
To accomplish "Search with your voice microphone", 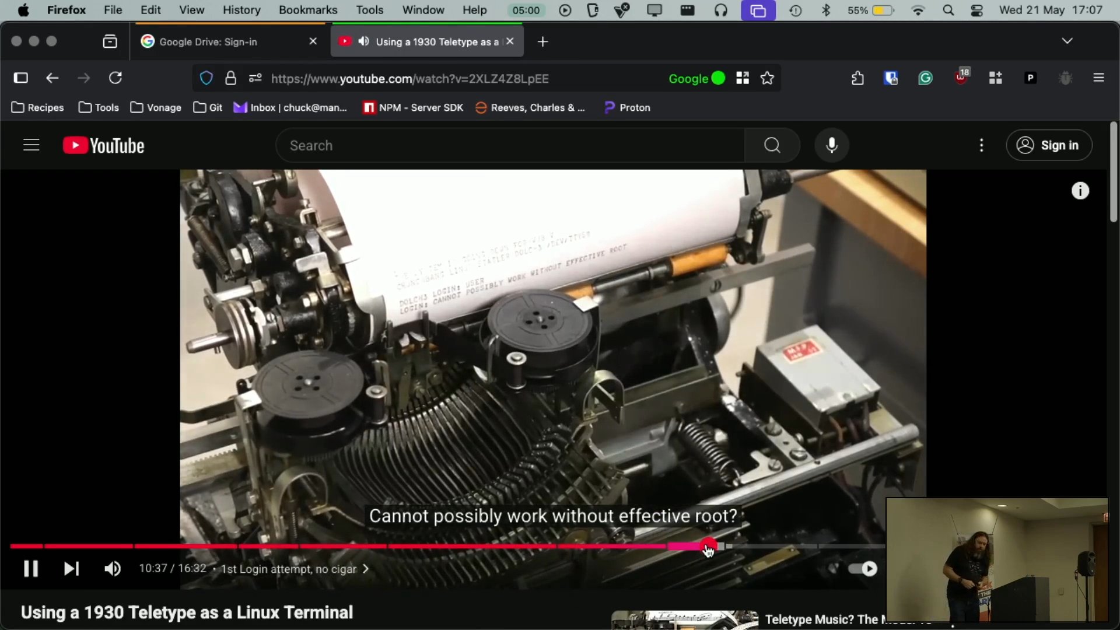I will click(832, 145).
